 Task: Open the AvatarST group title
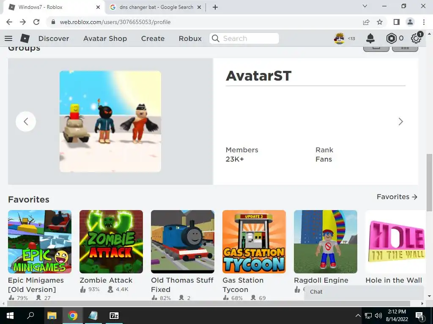coord(258,76)
